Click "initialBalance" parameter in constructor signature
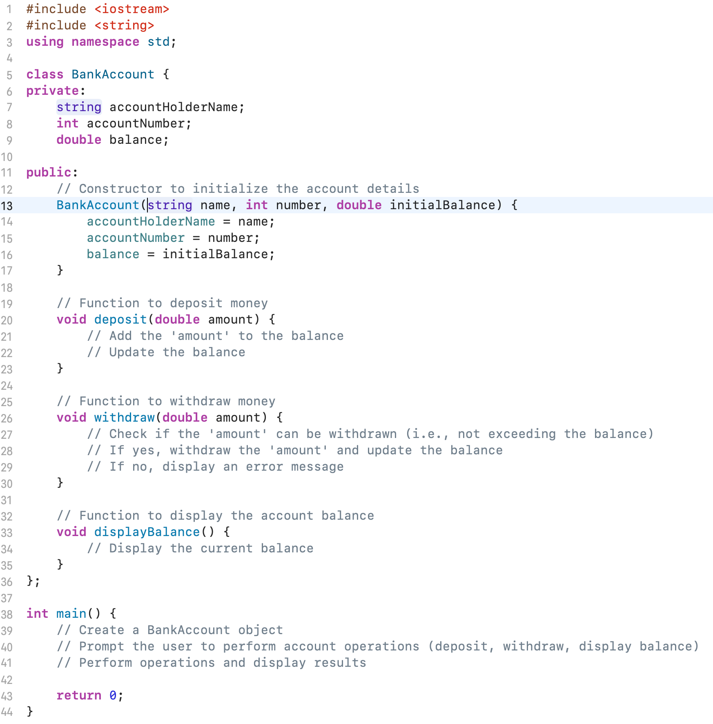Screen dimensions: 713x724 (442, 205)
